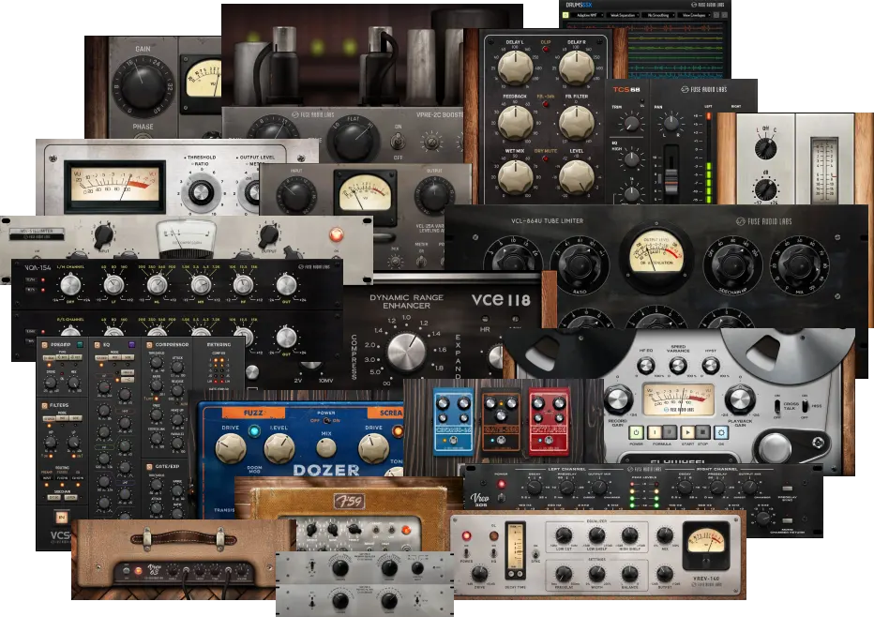This screenshot has width=874, height=617.
Task: Flip the POWER switch on the Dozer fuzz
Action: coord(325,420)
